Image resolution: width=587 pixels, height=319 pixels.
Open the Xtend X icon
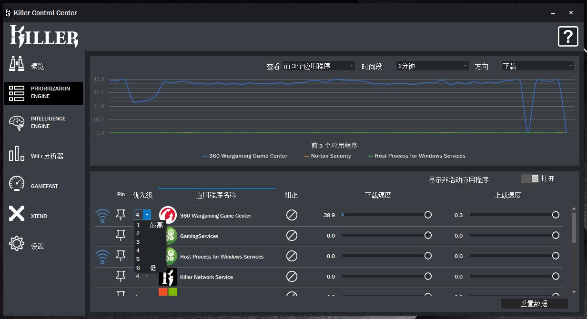click(x=17, y=214)
